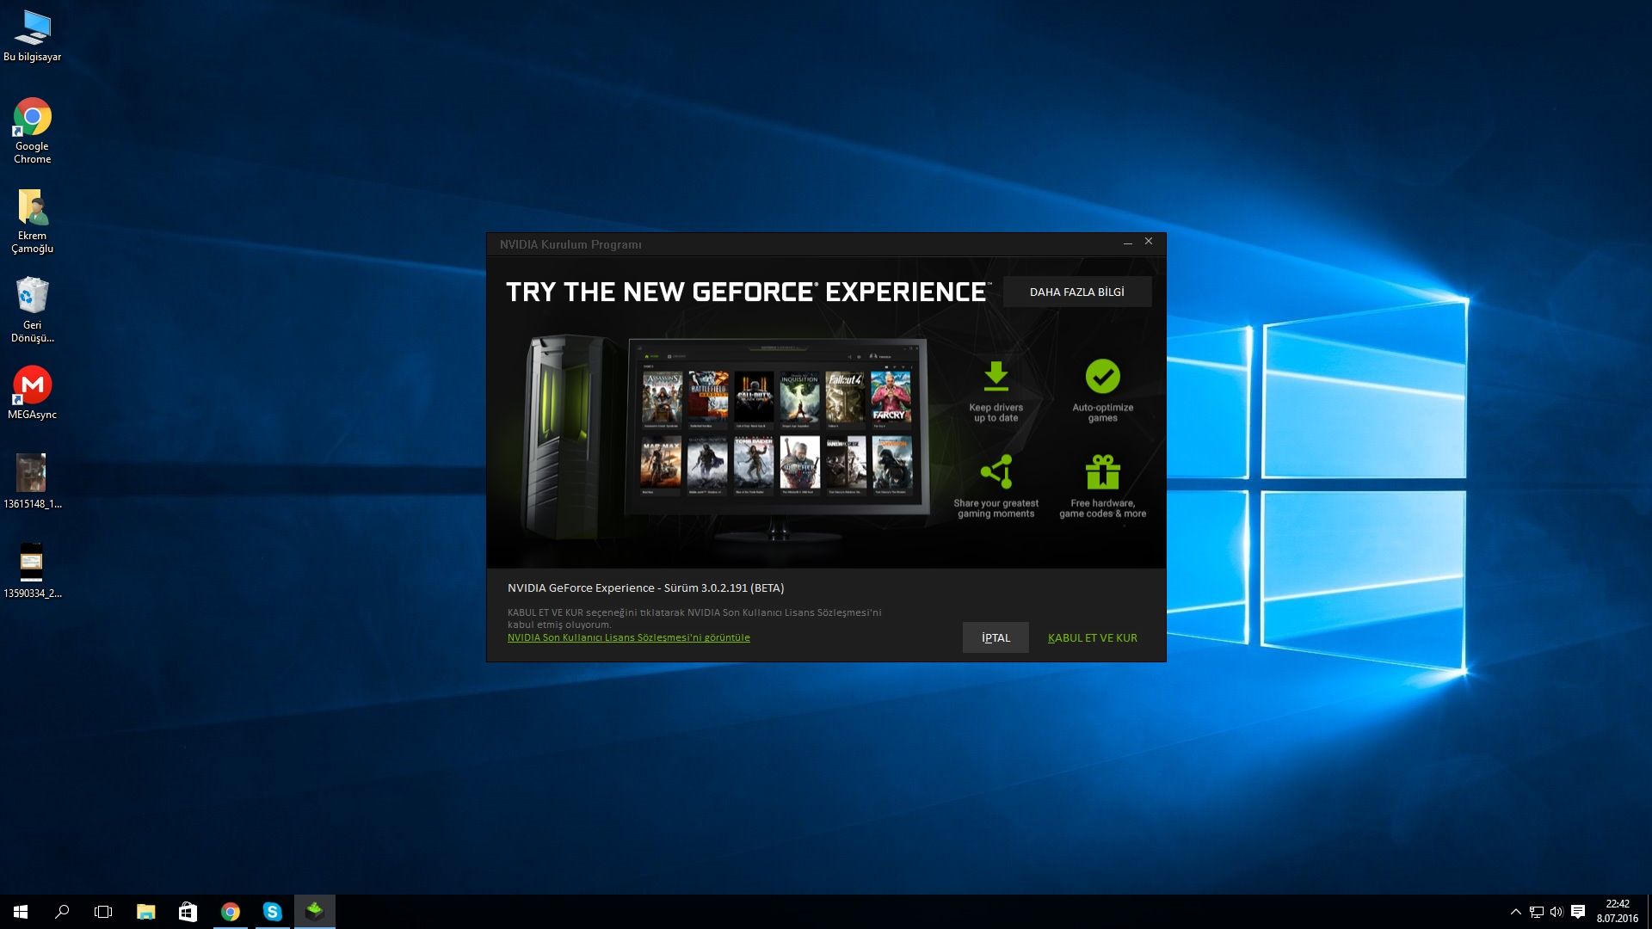This screenshot has width=1652, height=929.
Task: Open Windows Store from the taskbar
Action: pyautogui.click(x=188, y=912)
